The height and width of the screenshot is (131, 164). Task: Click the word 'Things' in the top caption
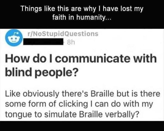click(31, 9)
